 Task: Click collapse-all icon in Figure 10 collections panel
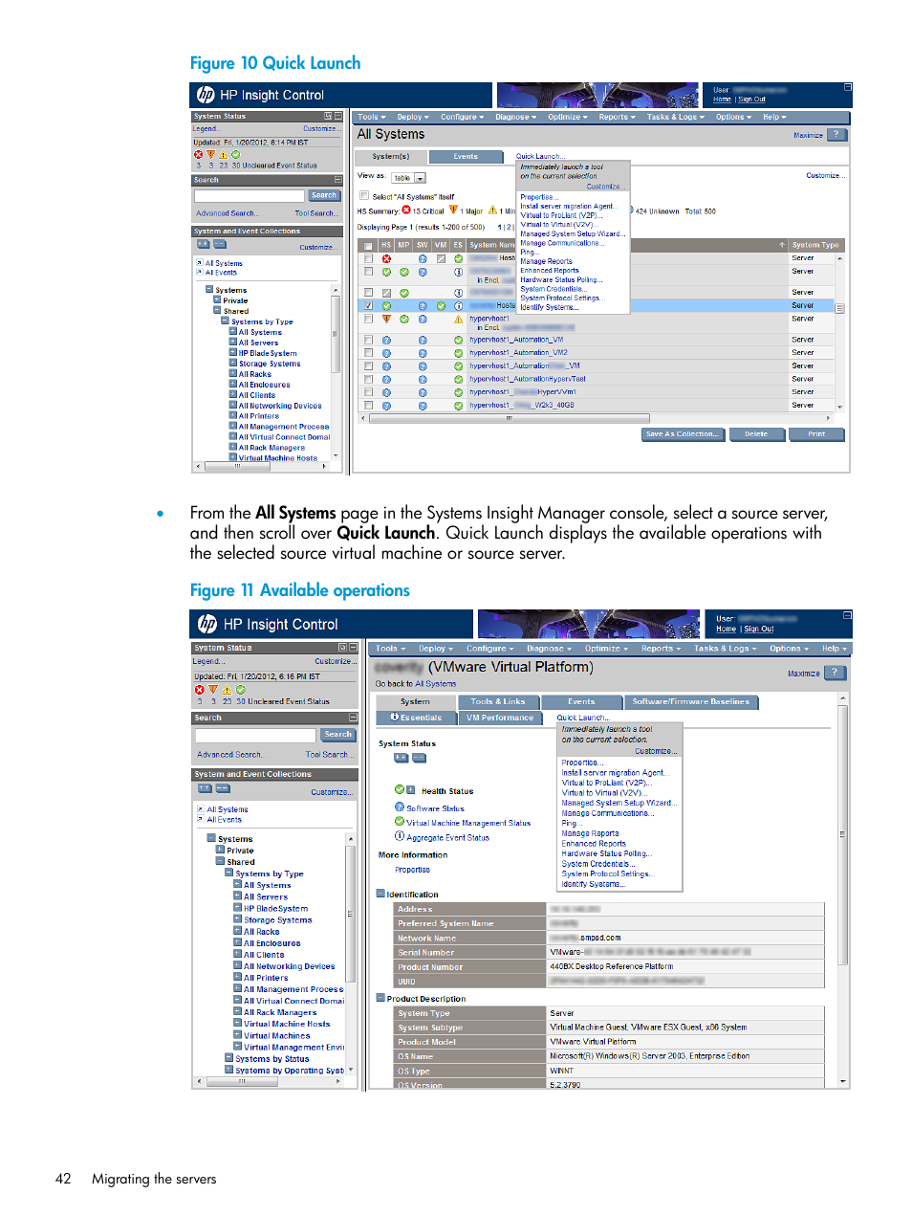tap(220, 244)
